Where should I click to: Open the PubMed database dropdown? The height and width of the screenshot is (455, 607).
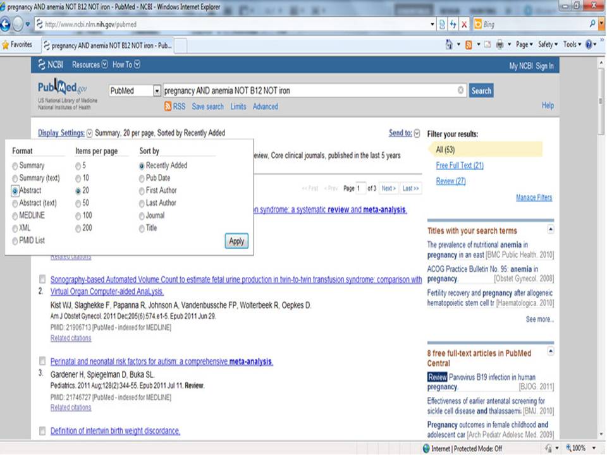pos(157,90)
